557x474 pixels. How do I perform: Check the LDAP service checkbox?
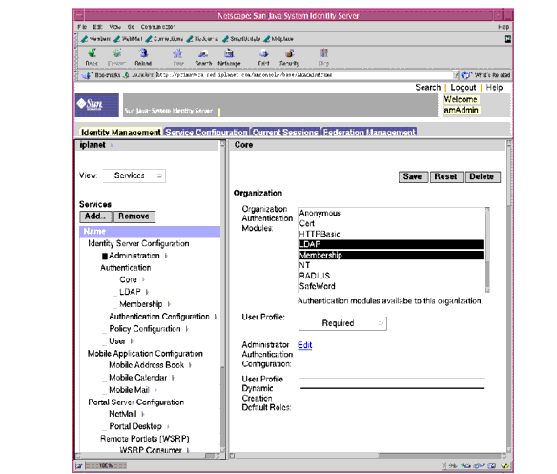pos(114,293)
